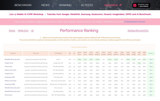Open the Live Mobile AI CVPR Workshop link
This screenshot has width=160, height=101.
(26, 14)
